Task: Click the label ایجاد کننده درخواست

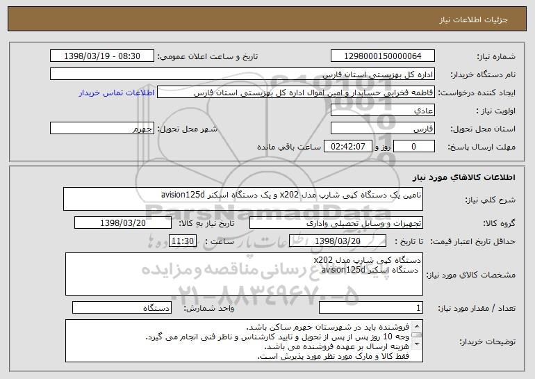Action: point(477,92)
